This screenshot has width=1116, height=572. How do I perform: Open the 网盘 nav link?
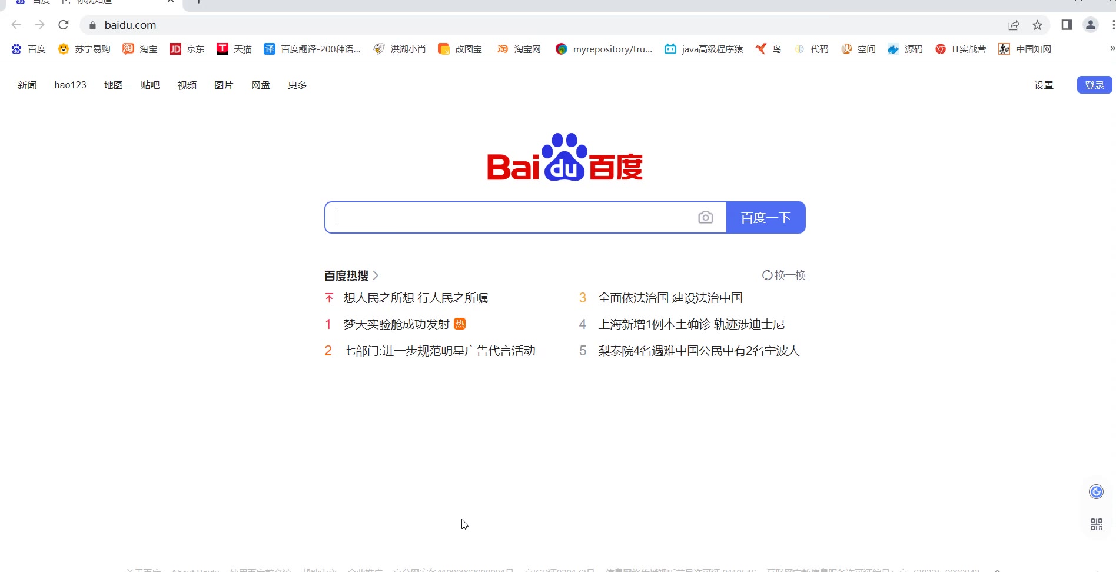tap(261, 85)
